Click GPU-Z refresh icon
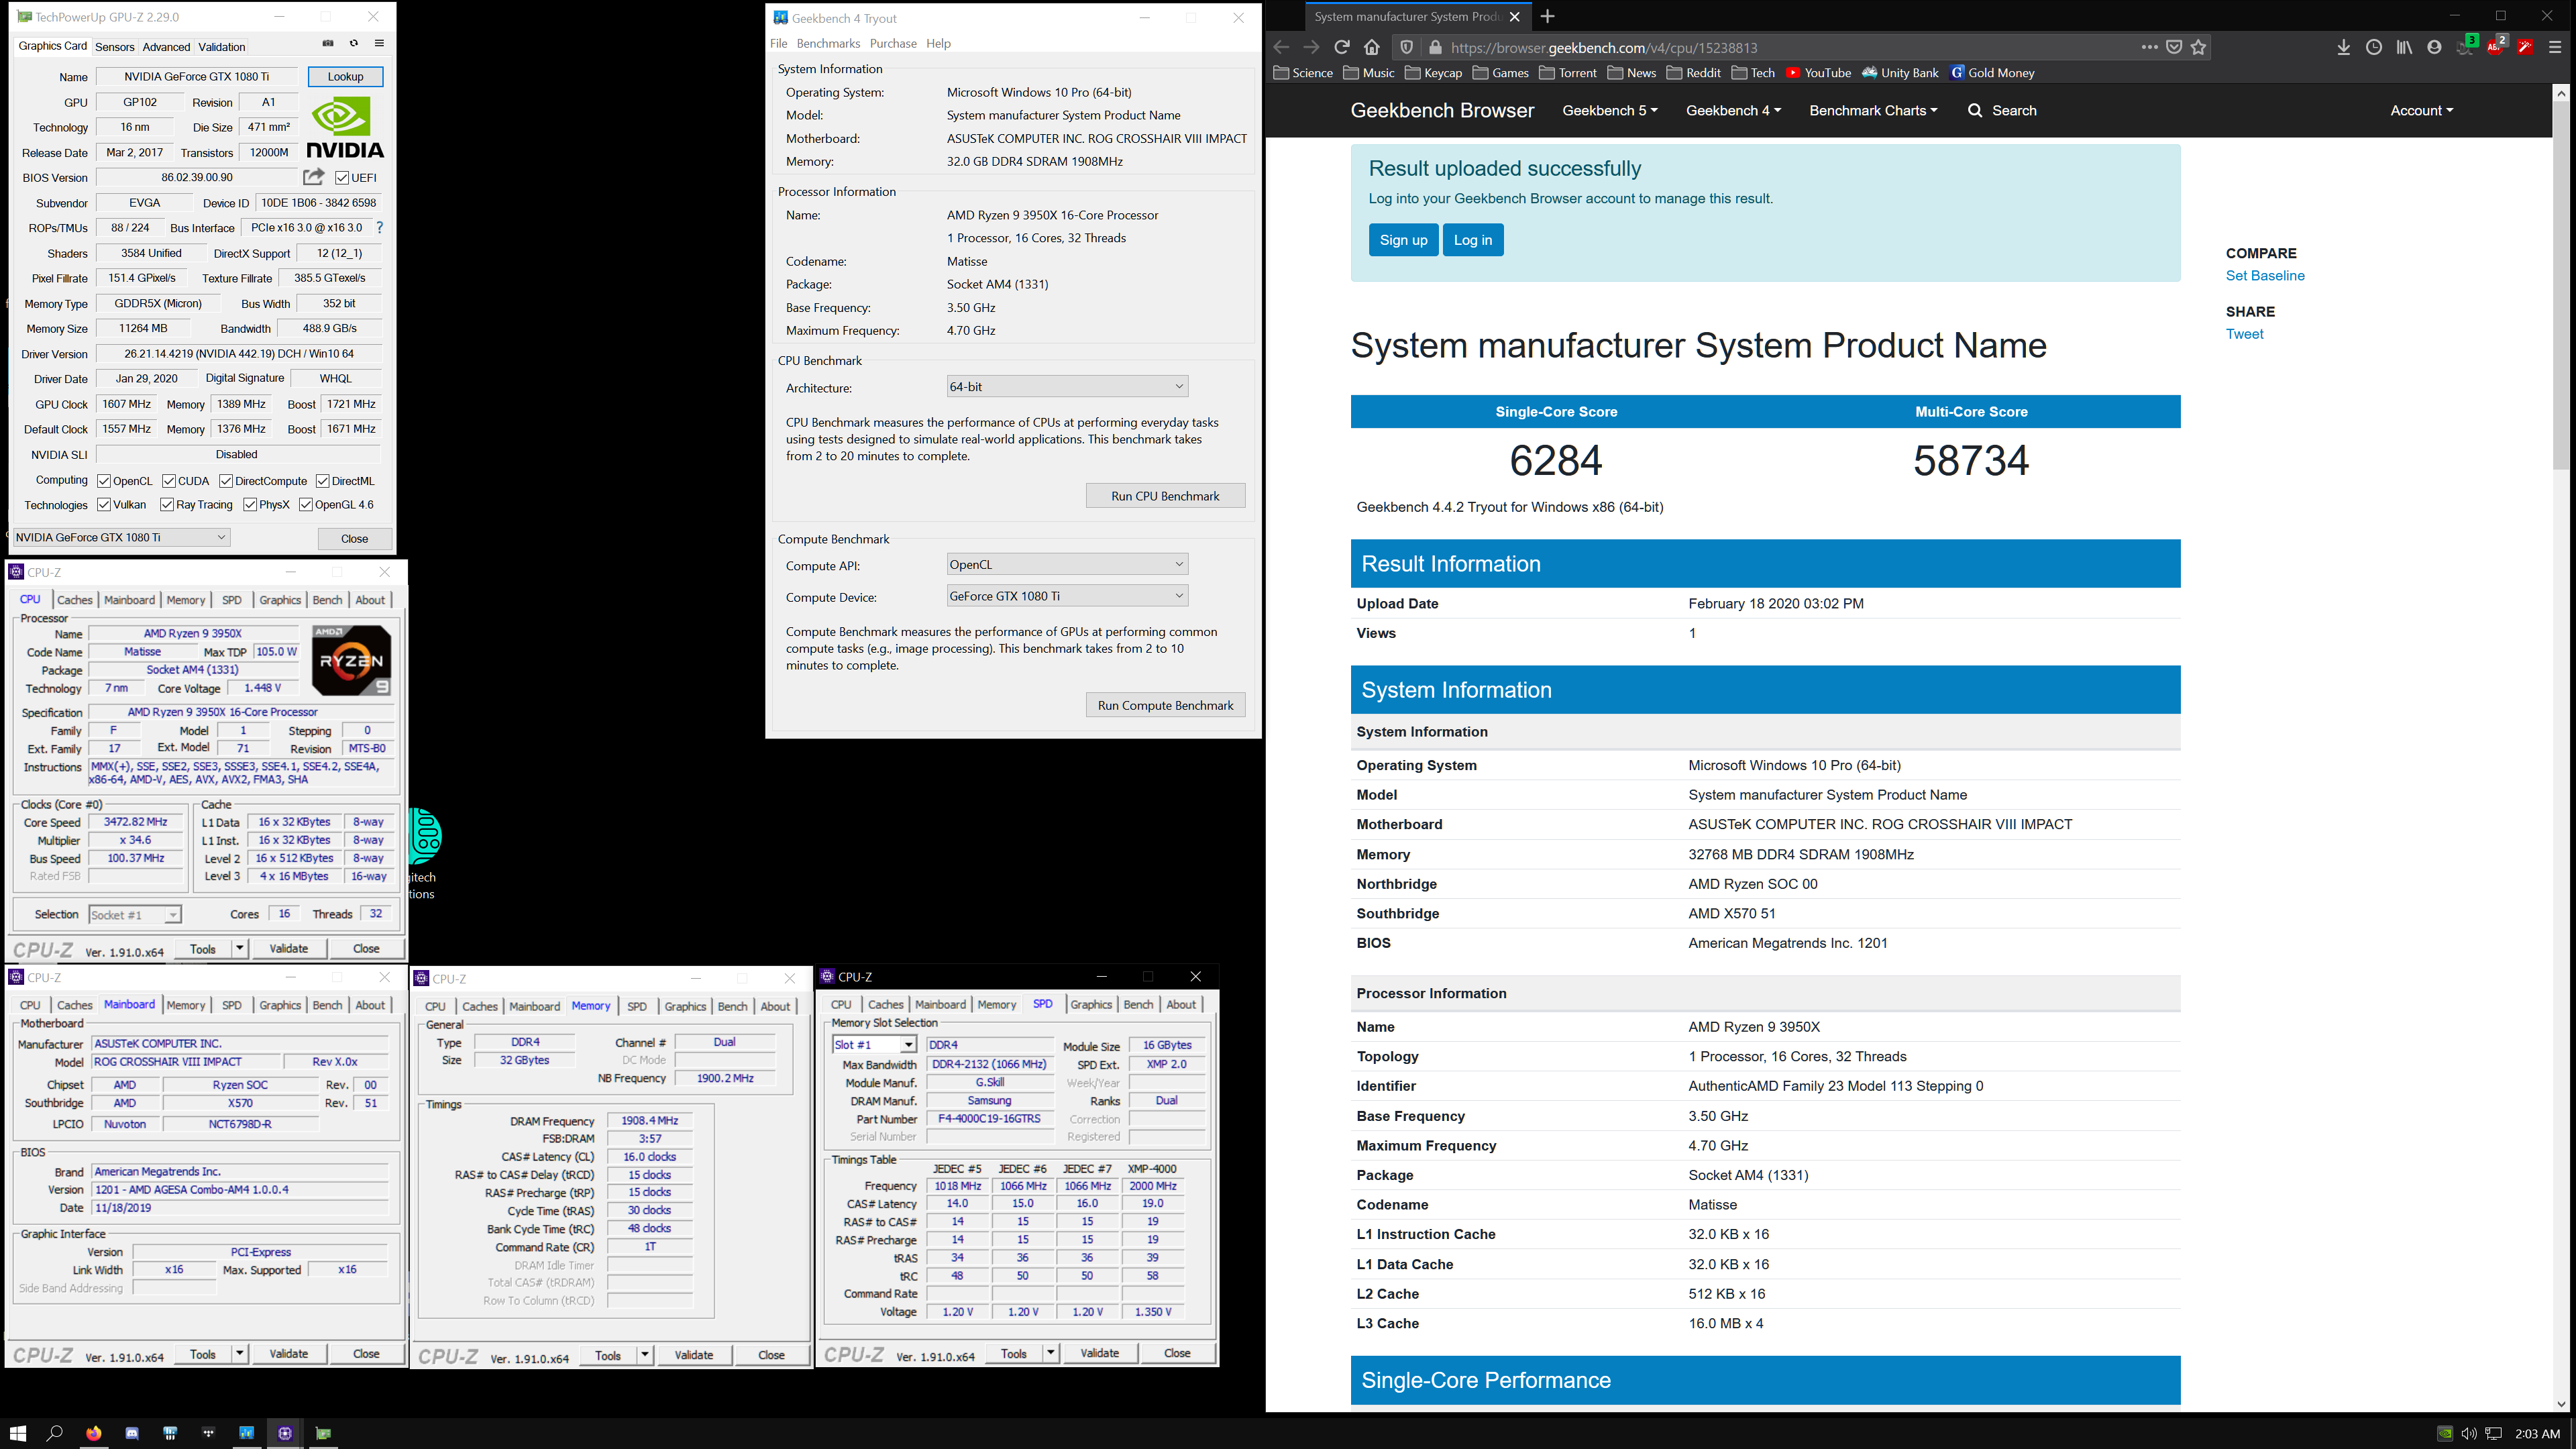The image size is (2576, 1449). 354,44
